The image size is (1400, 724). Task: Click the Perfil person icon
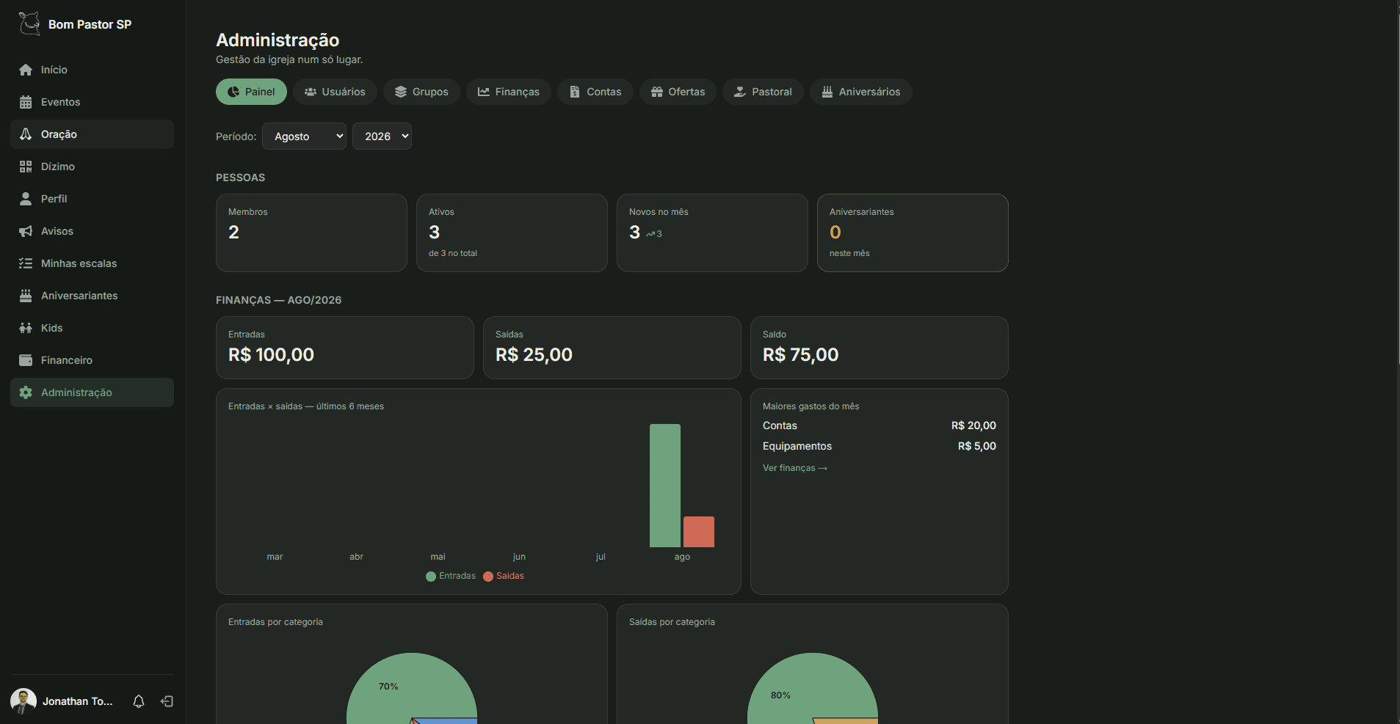click(26, 199)
